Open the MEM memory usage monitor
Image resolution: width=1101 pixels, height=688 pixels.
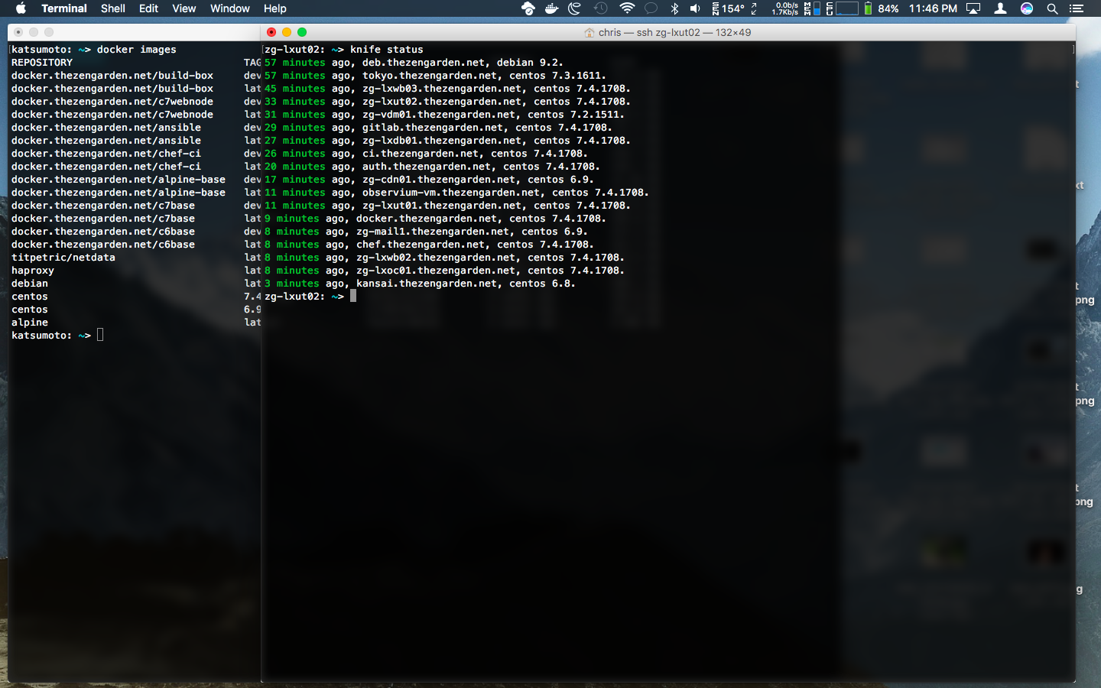click(x=812, y=8)
